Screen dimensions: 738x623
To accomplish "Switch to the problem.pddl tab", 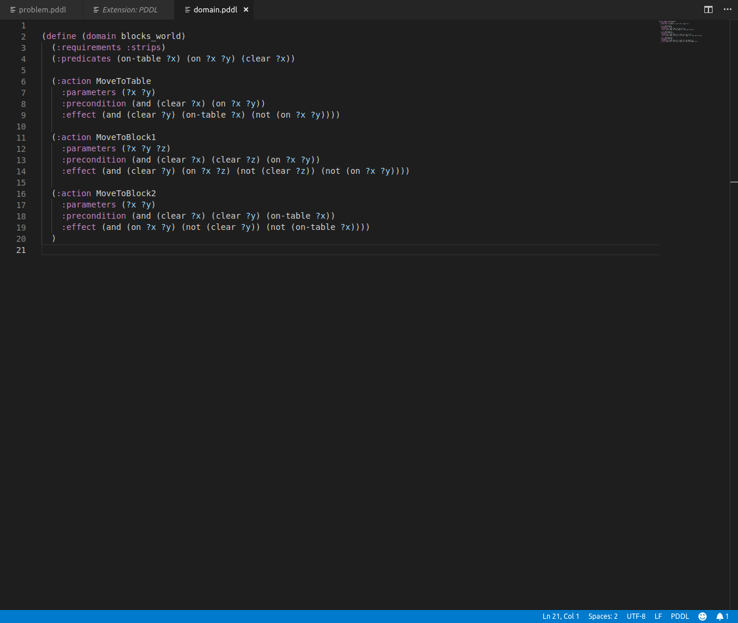I will tap(41, 9).
